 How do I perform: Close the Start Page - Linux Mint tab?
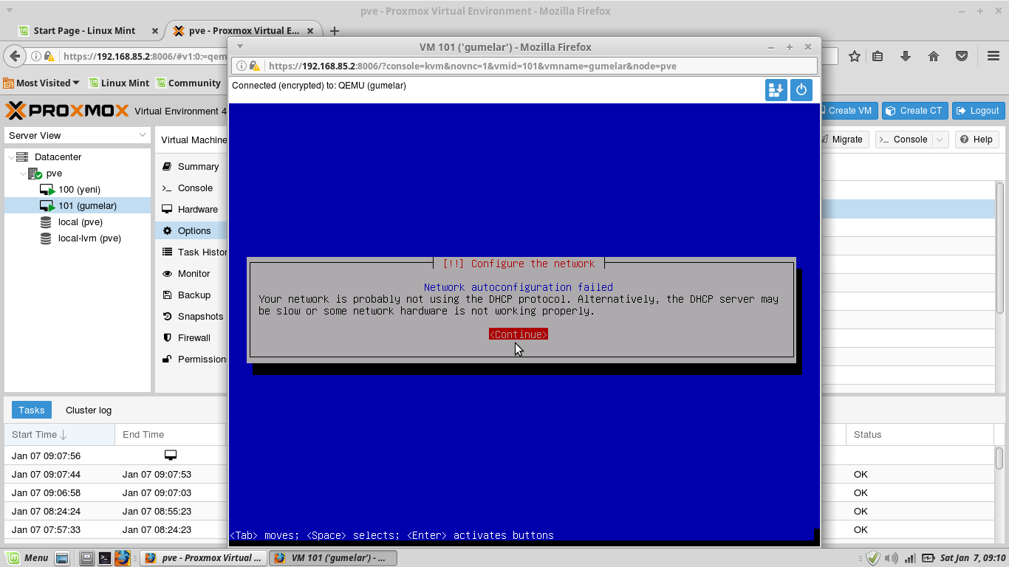tap(154, 31)
